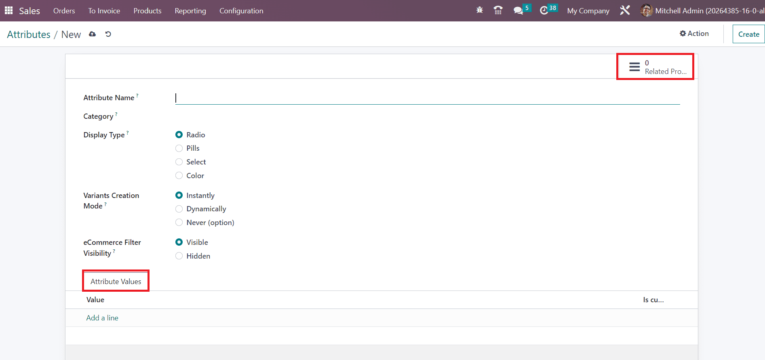This screenshot has height=360, width=765.
Task: Click the debug bug icon
Action: click(480, 11)
